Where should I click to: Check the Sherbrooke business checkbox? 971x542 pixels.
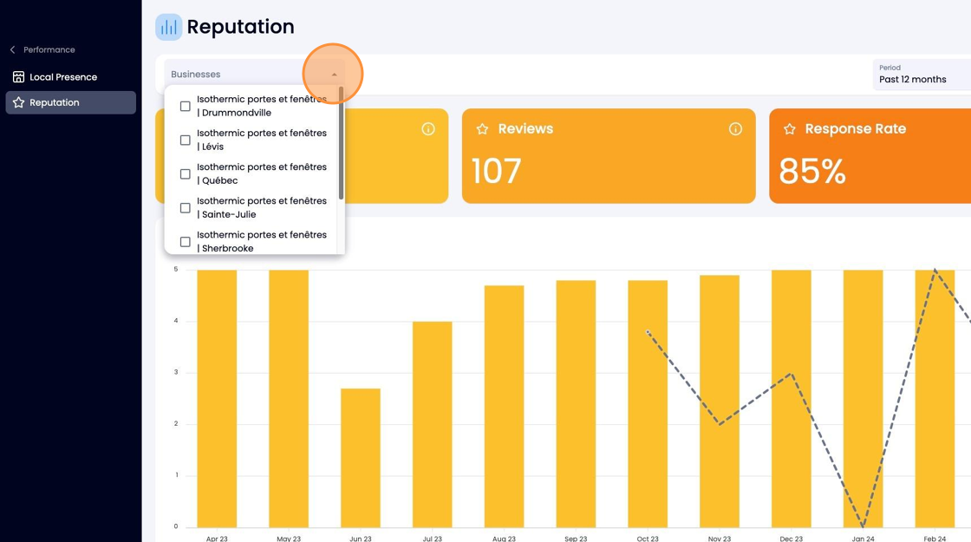click(186, 242)
